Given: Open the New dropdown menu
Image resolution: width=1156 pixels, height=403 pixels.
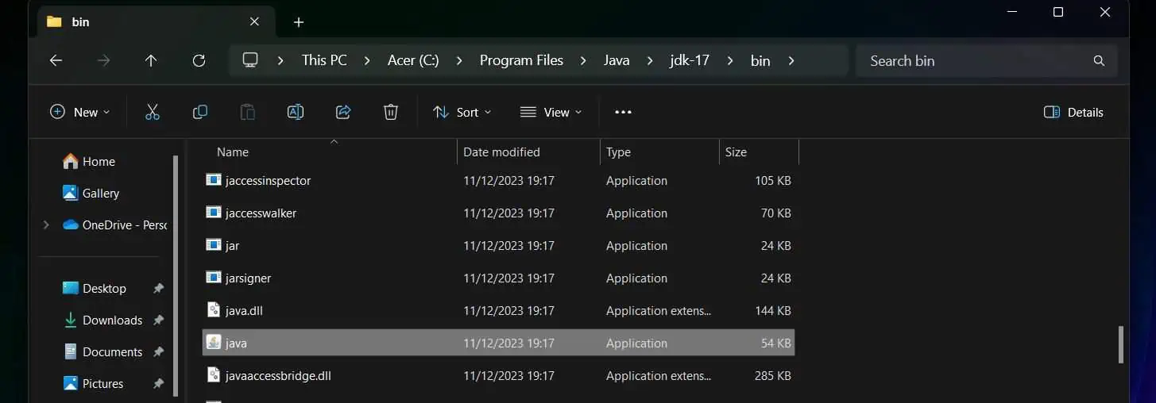Looking at the screenshot, I should (x=80, y=113).
